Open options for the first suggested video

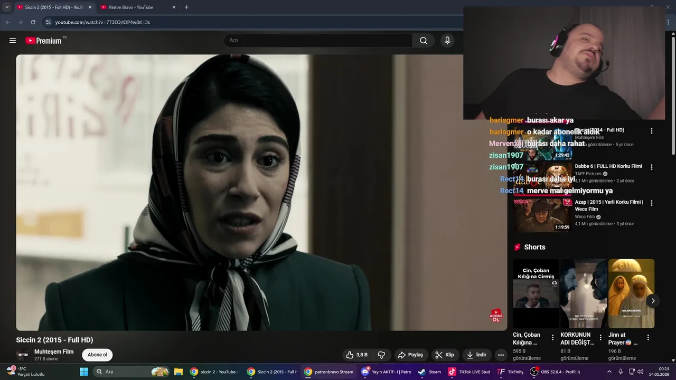[x=651, y=131]
